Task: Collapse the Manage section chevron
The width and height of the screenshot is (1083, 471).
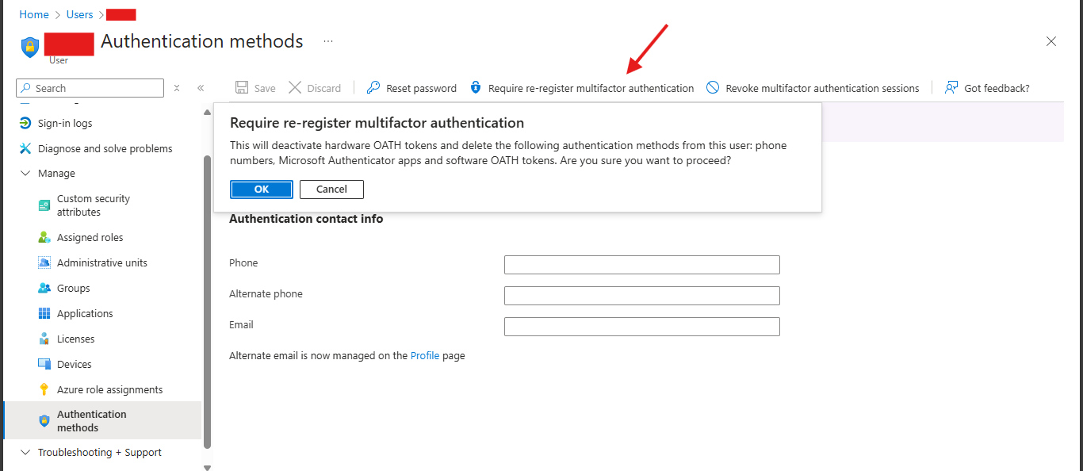Action: [25, 173]
